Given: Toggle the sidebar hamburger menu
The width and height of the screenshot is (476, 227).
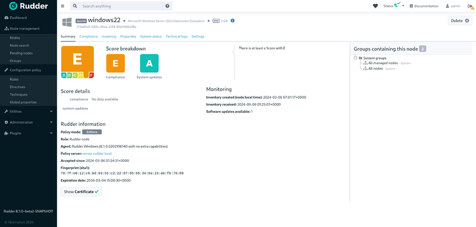Looking at the screenshot, I should click(62, 6).
